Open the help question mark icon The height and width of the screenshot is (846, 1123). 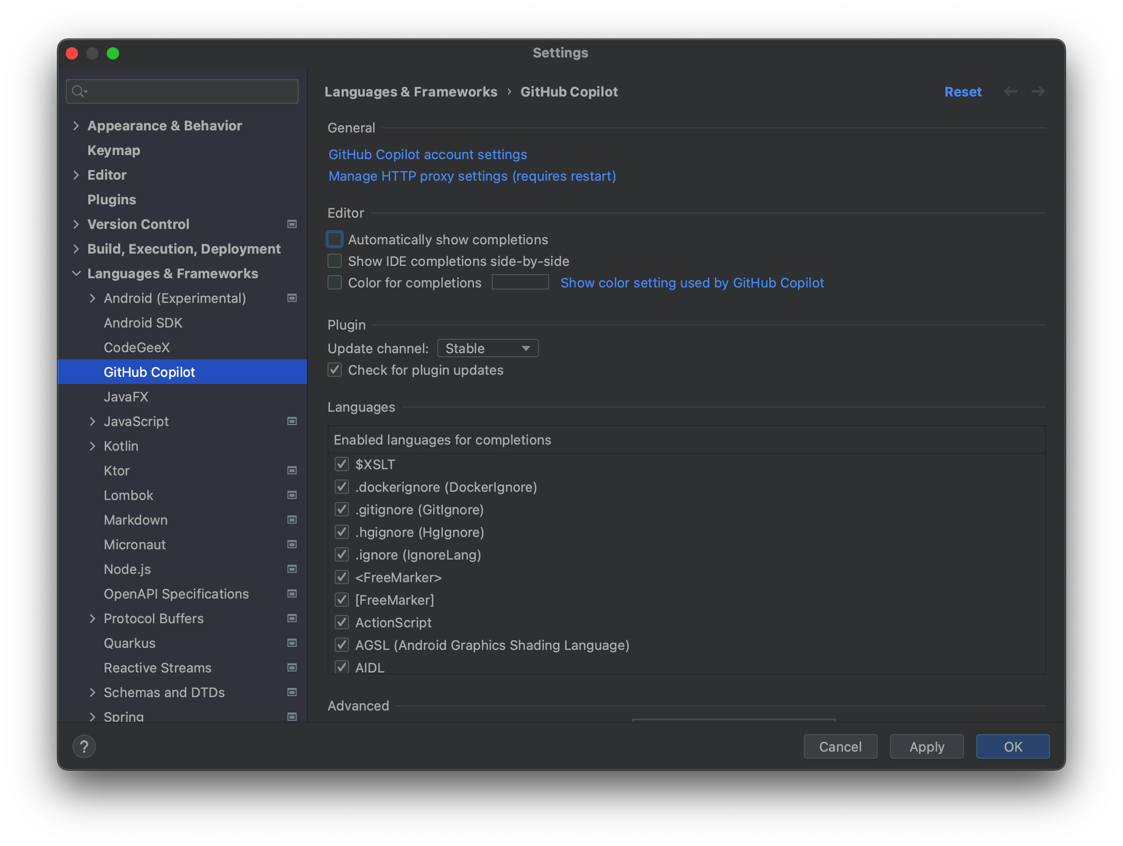(x=84, y=746)
